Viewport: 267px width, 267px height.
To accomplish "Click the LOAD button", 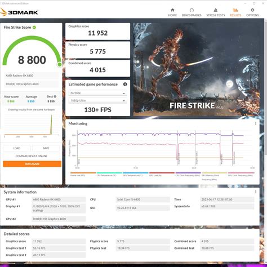I will point(17,148).
